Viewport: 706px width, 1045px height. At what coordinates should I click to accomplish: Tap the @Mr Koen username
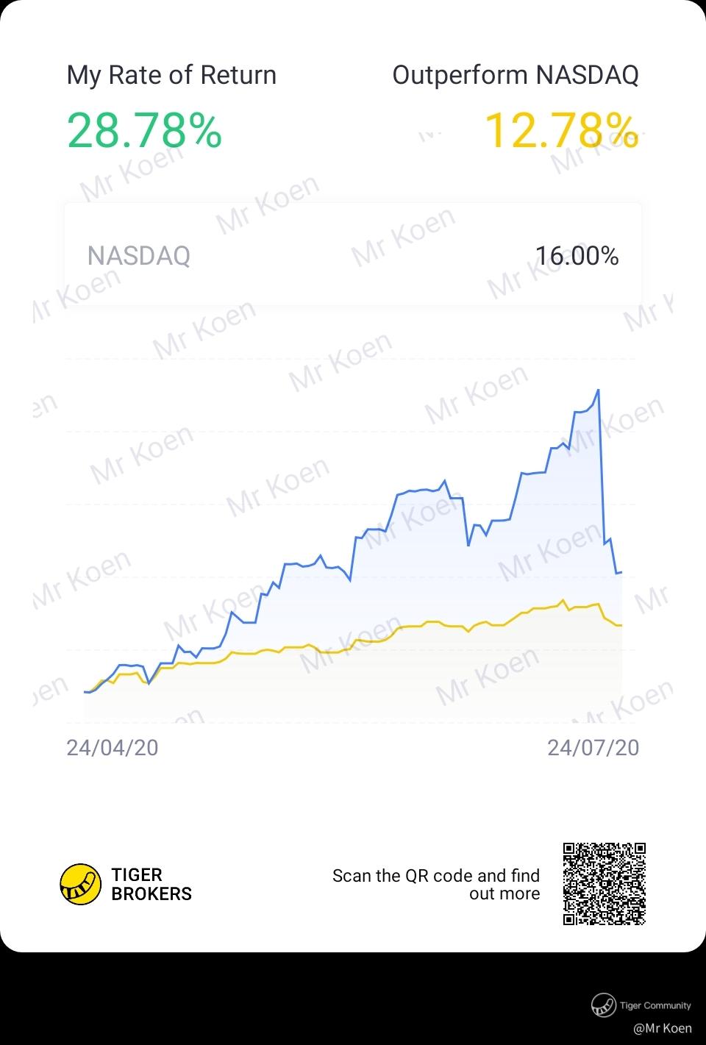pyautogui.click(x=663, y=1027)
